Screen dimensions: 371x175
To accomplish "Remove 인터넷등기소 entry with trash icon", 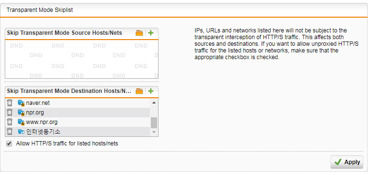I will 10,132.
